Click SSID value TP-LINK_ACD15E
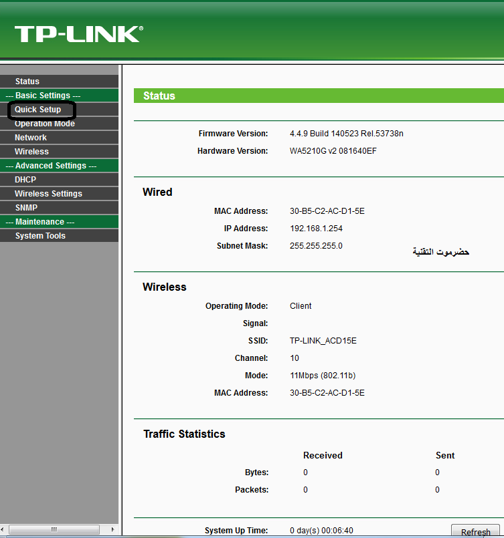The image size is (504, 538). click(323, 341)
